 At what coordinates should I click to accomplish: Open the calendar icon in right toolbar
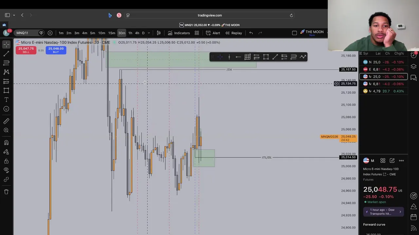tap(413, 217)
